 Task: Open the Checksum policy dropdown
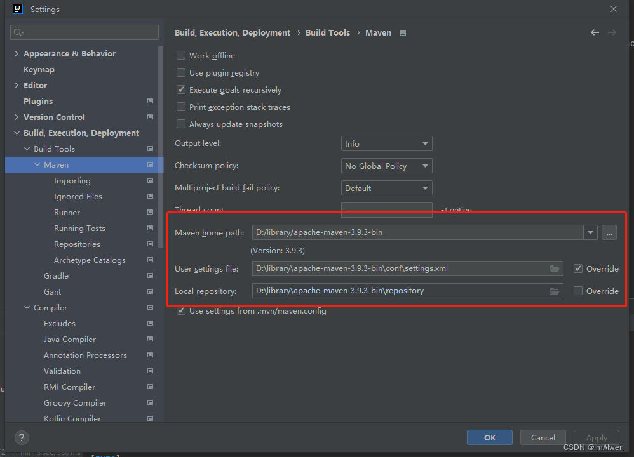(386, 166)
